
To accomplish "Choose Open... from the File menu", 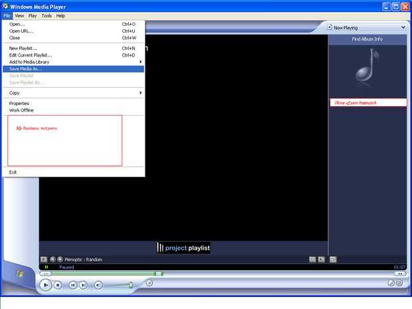I will coord(74,24).
